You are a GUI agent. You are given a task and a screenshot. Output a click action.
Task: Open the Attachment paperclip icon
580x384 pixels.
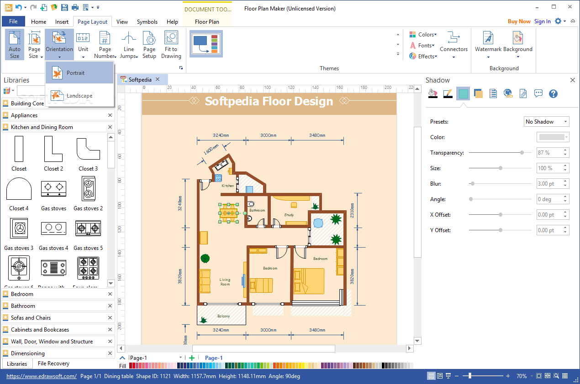point(523,93)
